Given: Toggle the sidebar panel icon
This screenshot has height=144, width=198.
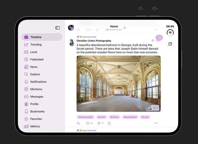Looking at the screenshot, I should [x=58, y=28].
